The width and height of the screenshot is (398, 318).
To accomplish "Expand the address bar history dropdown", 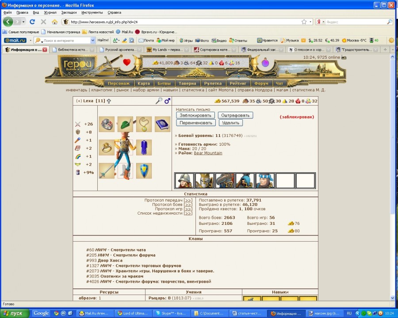I will tap(310, 22).
